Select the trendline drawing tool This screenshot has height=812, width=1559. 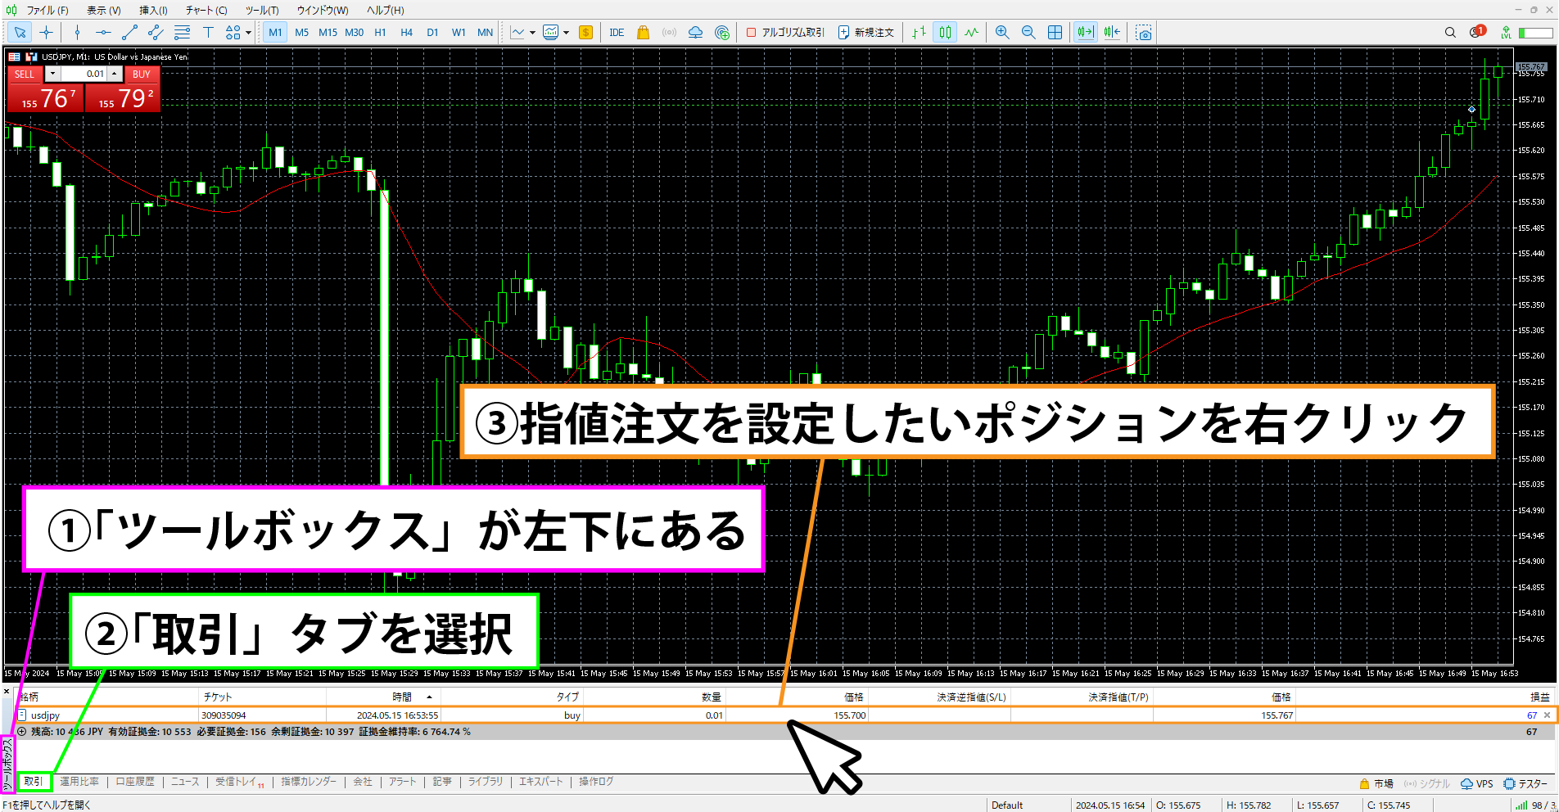point(129,33)
